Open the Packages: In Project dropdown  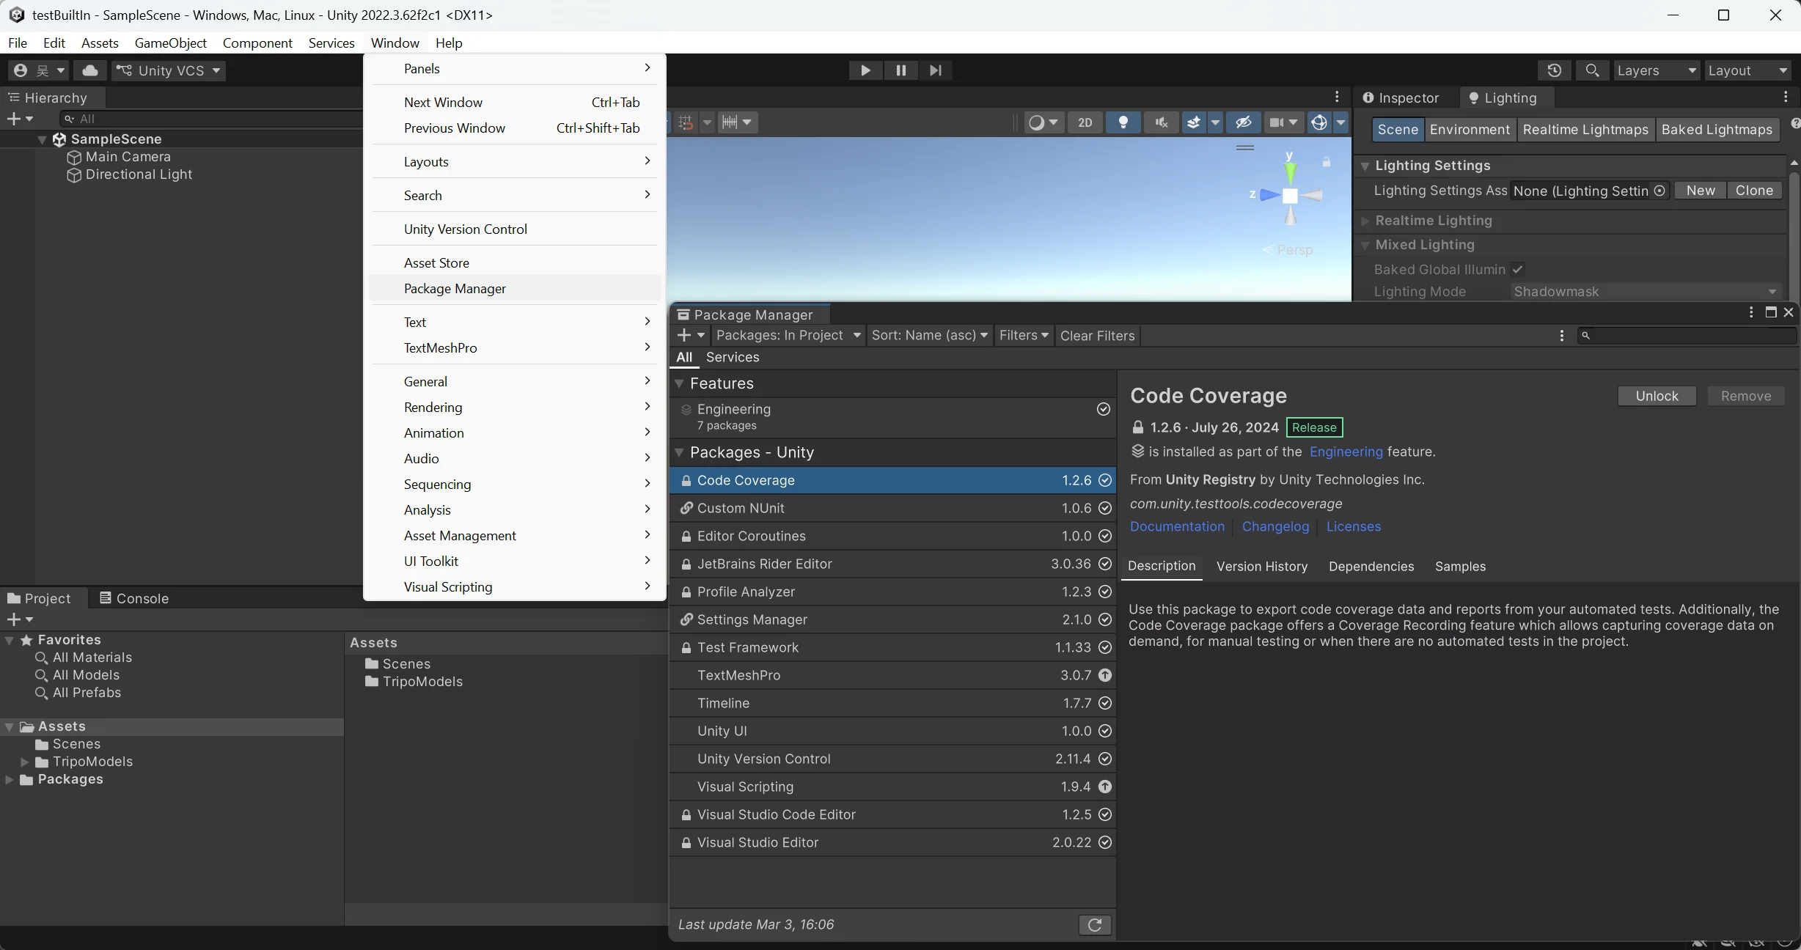[789, 335]
